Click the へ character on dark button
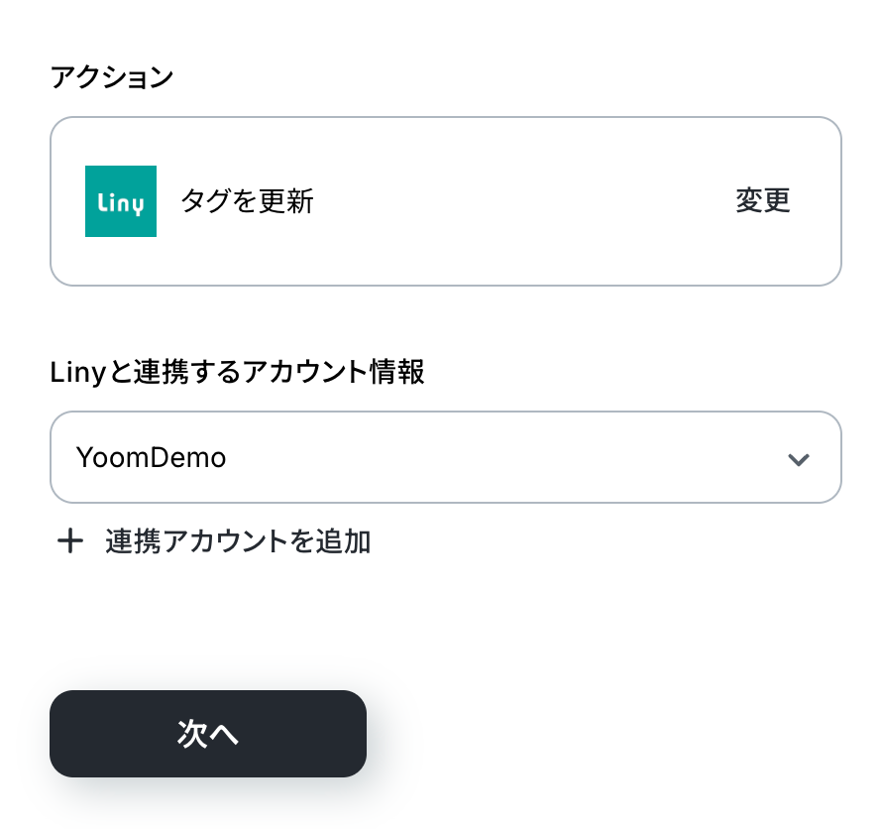This screenshot has height=829, width=880. pyautogui.click(x=224, y=734)
